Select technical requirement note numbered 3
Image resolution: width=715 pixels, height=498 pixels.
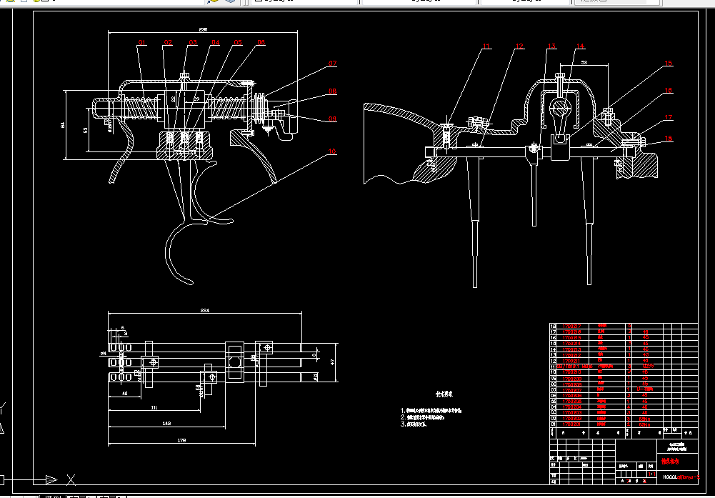pyautogui.click(x=413, y=424)
